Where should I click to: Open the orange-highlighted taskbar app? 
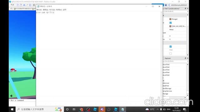102,109
